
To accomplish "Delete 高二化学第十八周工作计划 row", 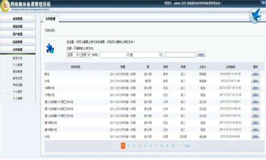I will [x=255, y=102].
